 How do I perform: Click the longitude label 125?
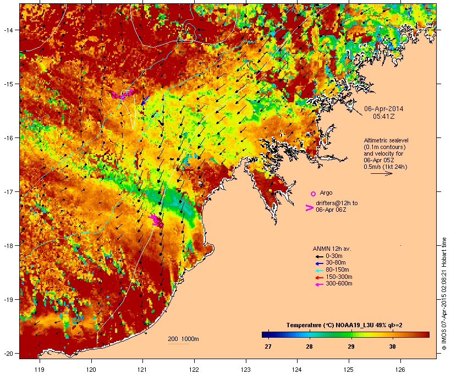[349, 370]
